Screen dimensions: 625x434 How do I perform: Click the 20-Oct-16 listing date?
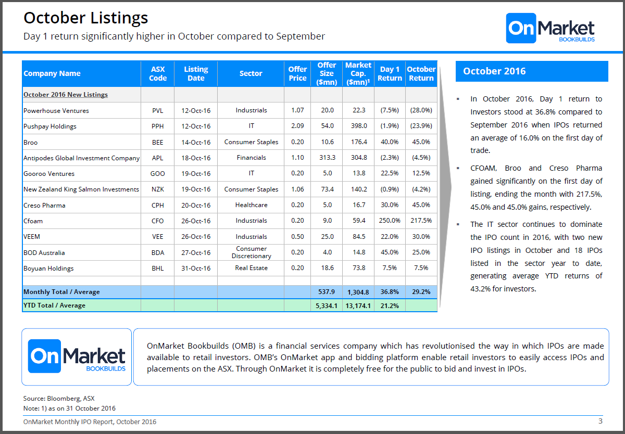pyautogui.click(x=196, y=205)
